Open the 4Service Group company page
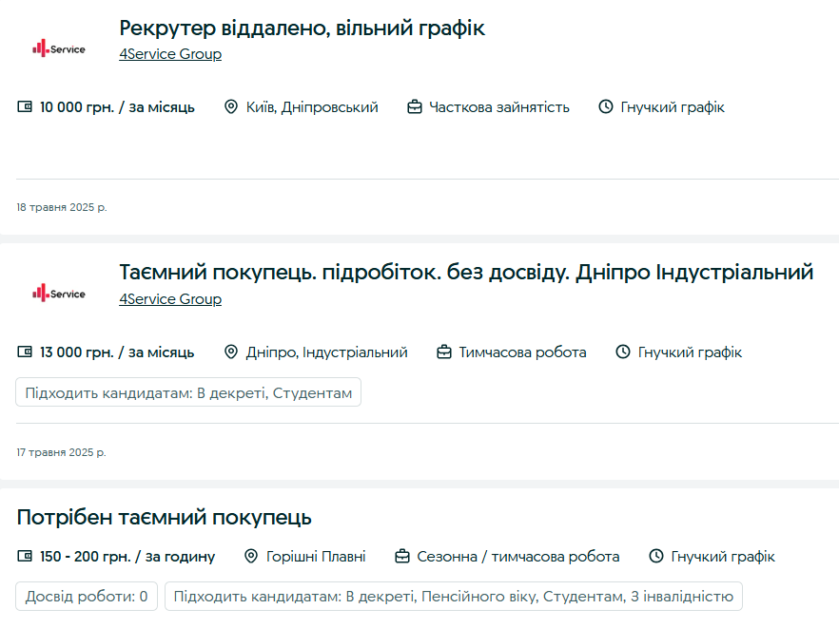Screen dimensions: 839x628 (169, 54)
